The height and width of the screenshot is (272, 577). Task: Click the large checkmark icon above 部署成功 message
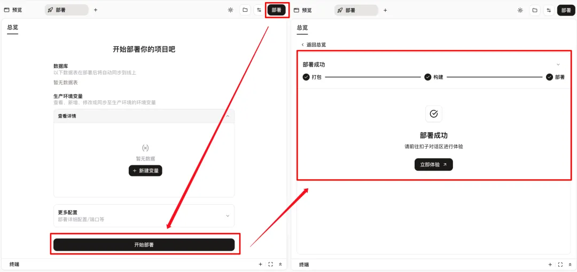(x=433, y=114)
